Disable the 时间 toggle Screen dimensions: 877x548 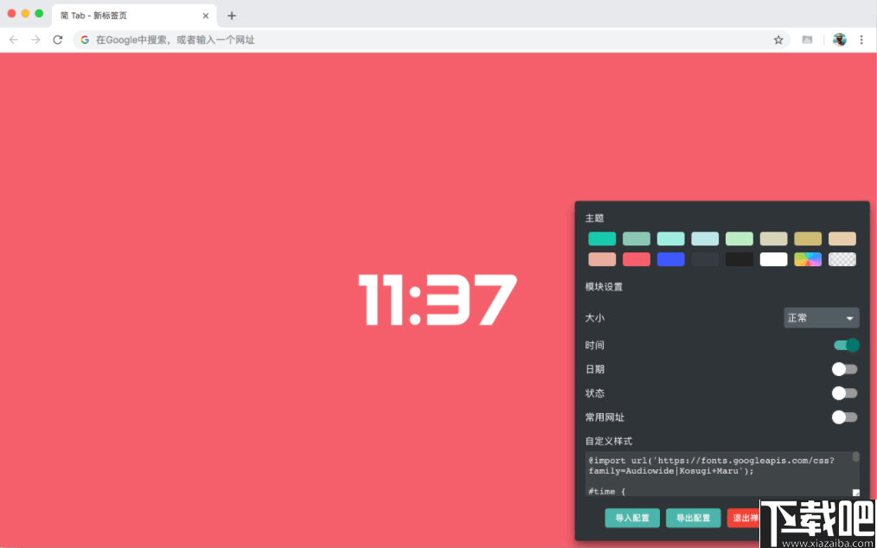[846, 345]
